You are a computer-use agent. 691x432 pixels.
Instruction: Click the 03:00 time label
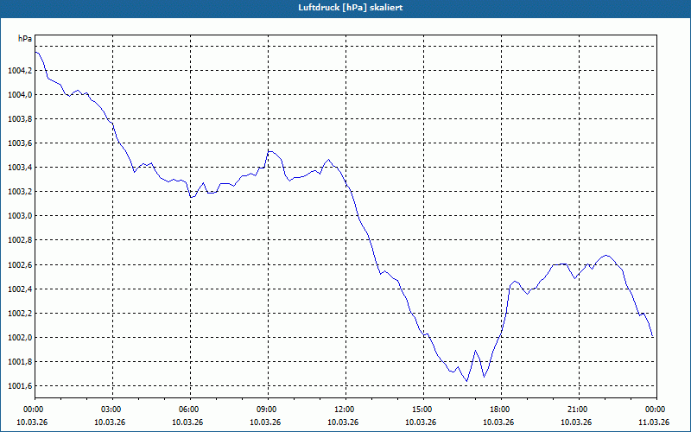coord(113,410)
